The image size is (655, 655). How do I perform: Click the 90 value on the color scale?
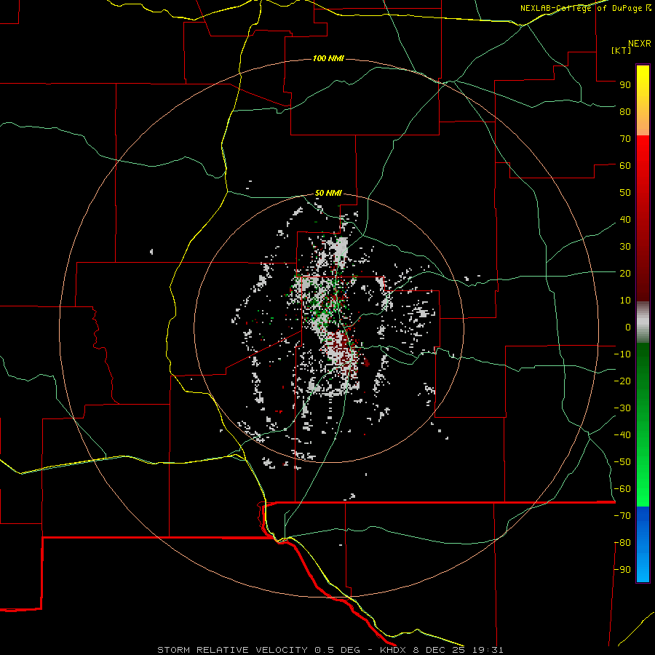[625, 85]
